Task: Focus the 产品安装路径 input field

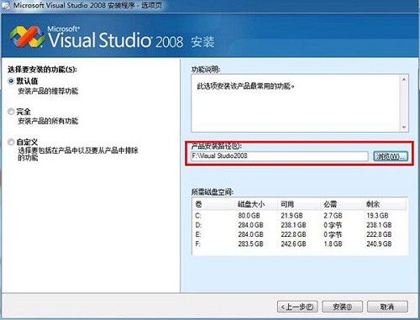Action: click(x=280, y=156)
